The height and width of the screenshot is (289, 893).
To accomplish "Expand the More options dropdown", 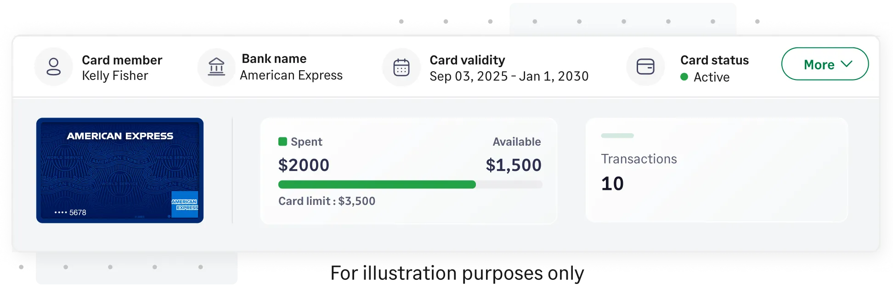I will click(825, 64).
